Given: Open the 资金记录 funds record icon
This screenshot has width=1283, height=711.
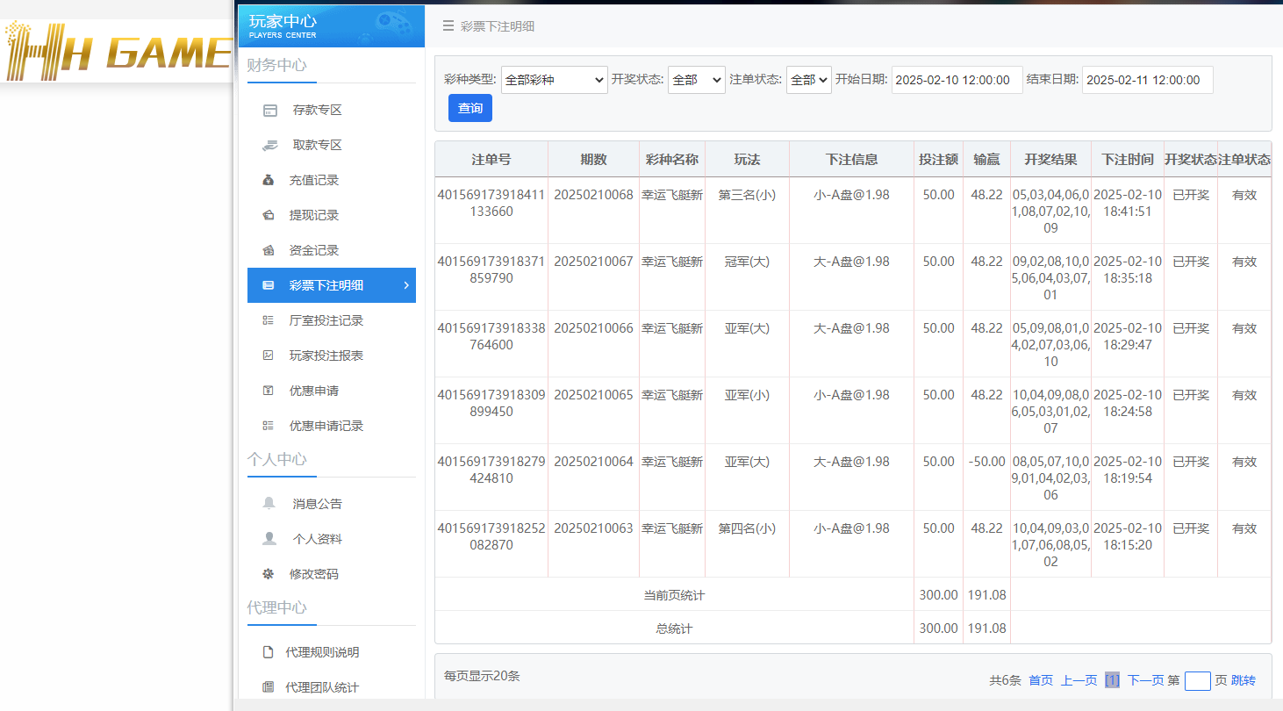Looking at the screenshot, I should [x=270, y=250].
